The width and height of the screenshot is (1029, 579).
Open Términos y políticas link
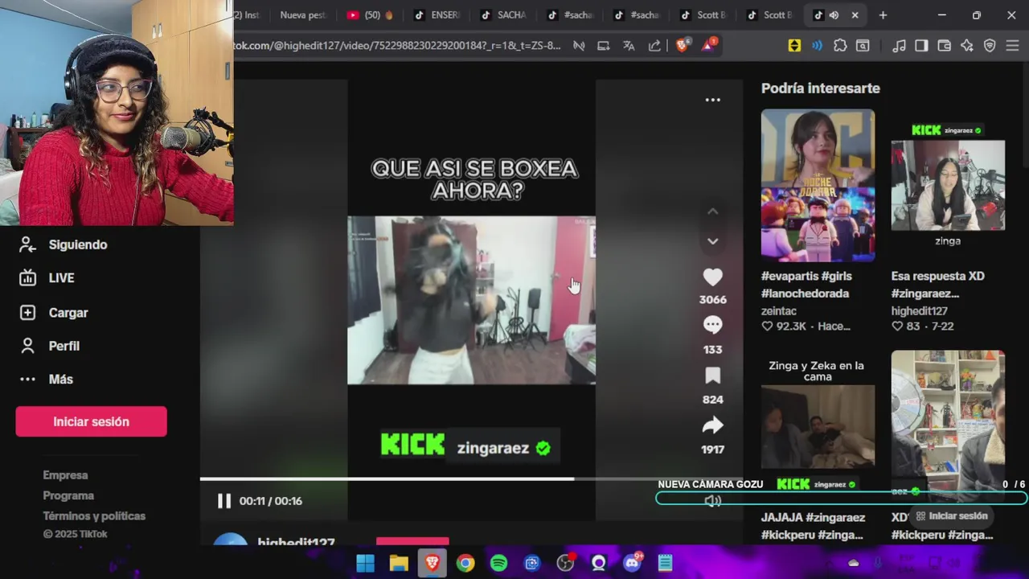pyautogui.click(x=94, y=516)
